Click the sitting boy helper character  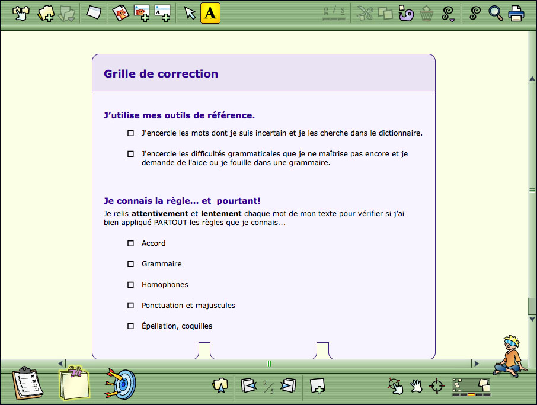[510, 356]
